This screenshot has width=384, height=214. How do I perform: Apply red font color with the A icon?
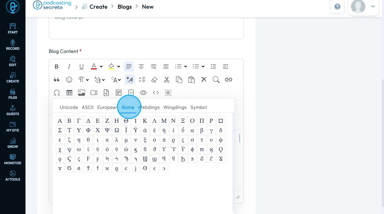tap(94, 66)
